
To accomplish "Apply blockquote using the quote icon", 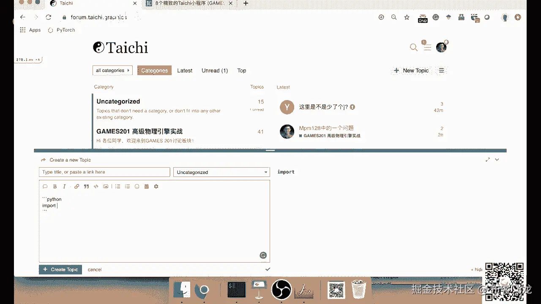I will point(86,186).
